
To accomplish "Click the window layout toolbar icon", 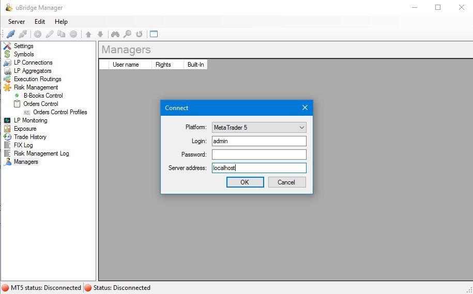I will point(154,34).
